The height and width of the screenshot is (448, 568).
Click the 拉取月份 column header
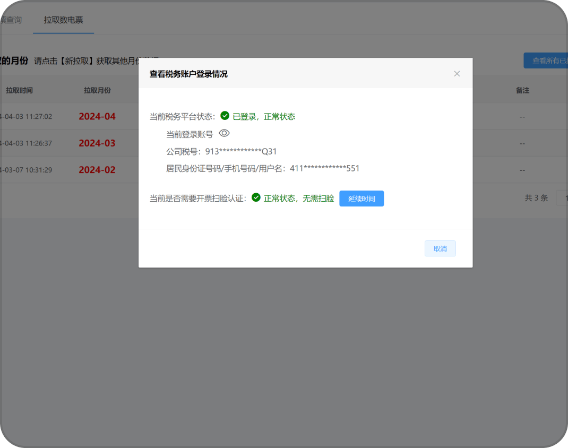[98, 91]
